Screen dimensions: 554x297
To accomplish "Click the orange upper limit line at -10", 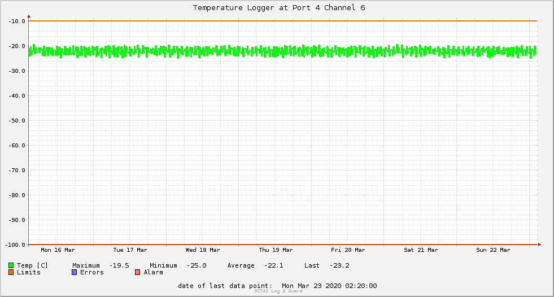I will coord(283,21).
